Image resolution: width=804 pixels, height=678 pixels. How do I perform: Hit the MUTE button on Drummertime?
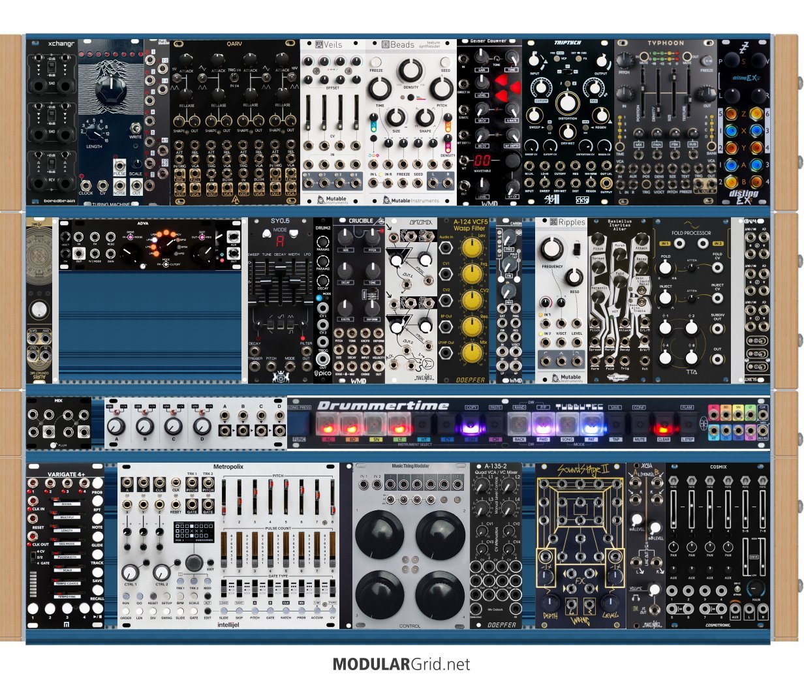639,424
